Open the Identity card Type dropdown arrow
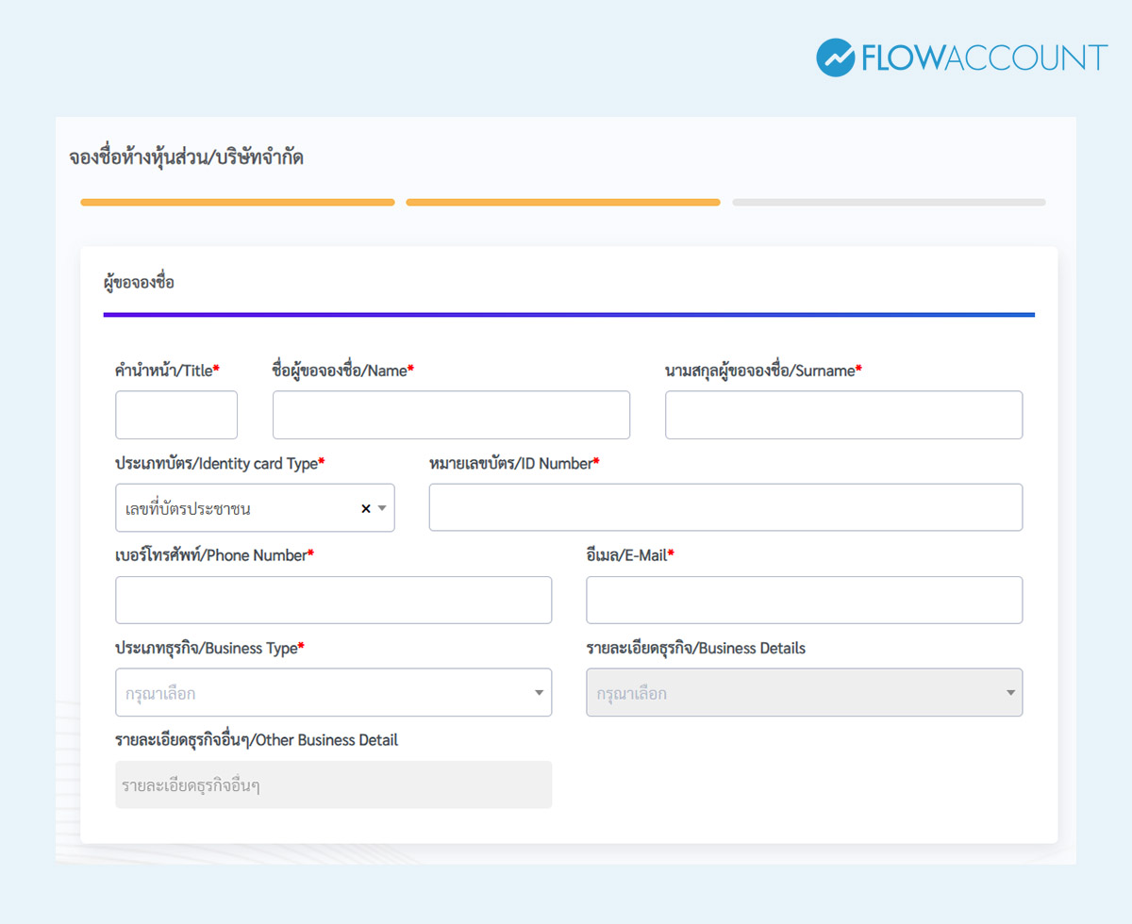The width and height of the screenshot is (1132, 924). pyautogui.click(x=382, y=508)
